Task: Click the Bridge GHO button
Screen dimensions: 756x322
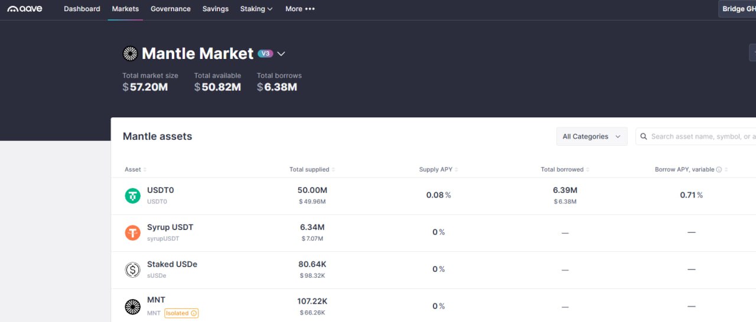Action: (x=738, y=9)
